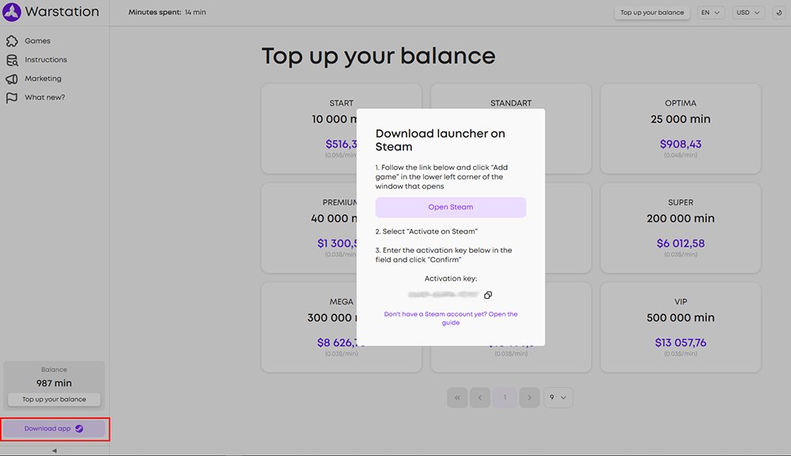Click the Games puzzle icon

12,41
